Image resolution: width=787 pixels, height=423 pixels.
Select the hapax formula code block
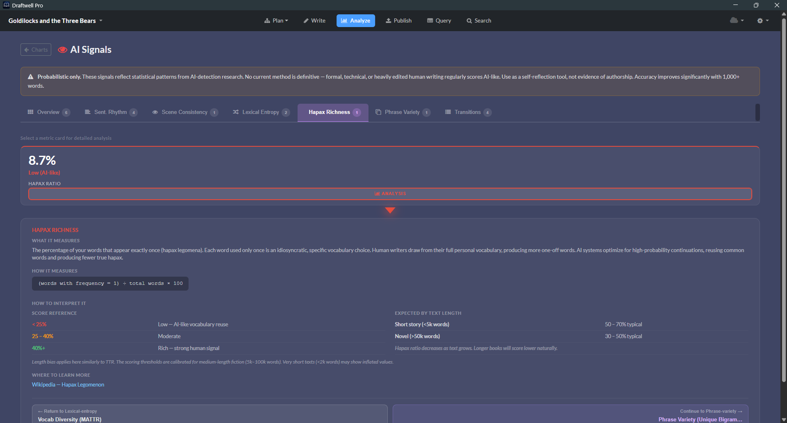click(110, 284)
